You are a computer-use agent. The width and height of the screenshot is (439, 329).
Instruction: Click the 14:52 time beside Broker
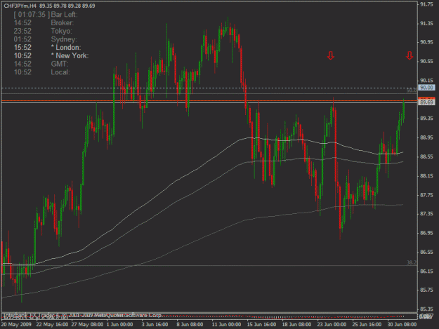pyautogui.click(x=22, y=23)
